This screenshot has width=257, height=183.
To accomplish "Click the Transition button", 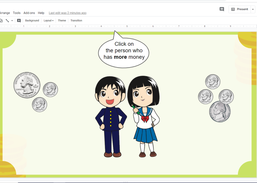I will pyautogui.click(x=76, y=20).
